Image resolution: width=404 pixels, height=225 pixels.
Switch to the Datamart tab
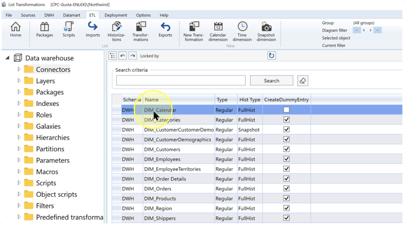point(72,15)
